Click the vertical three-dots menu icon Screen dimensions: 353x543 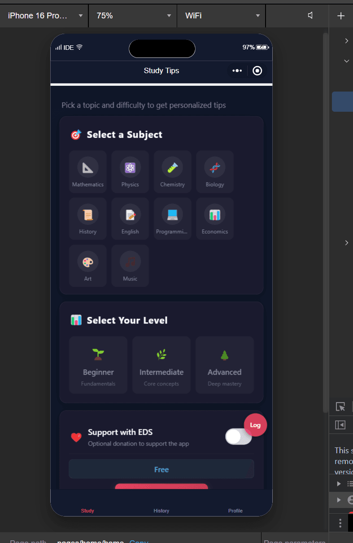[340, 523]
